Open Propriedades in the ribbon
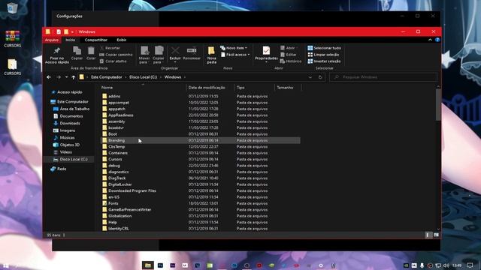 [x=266, y=54]
